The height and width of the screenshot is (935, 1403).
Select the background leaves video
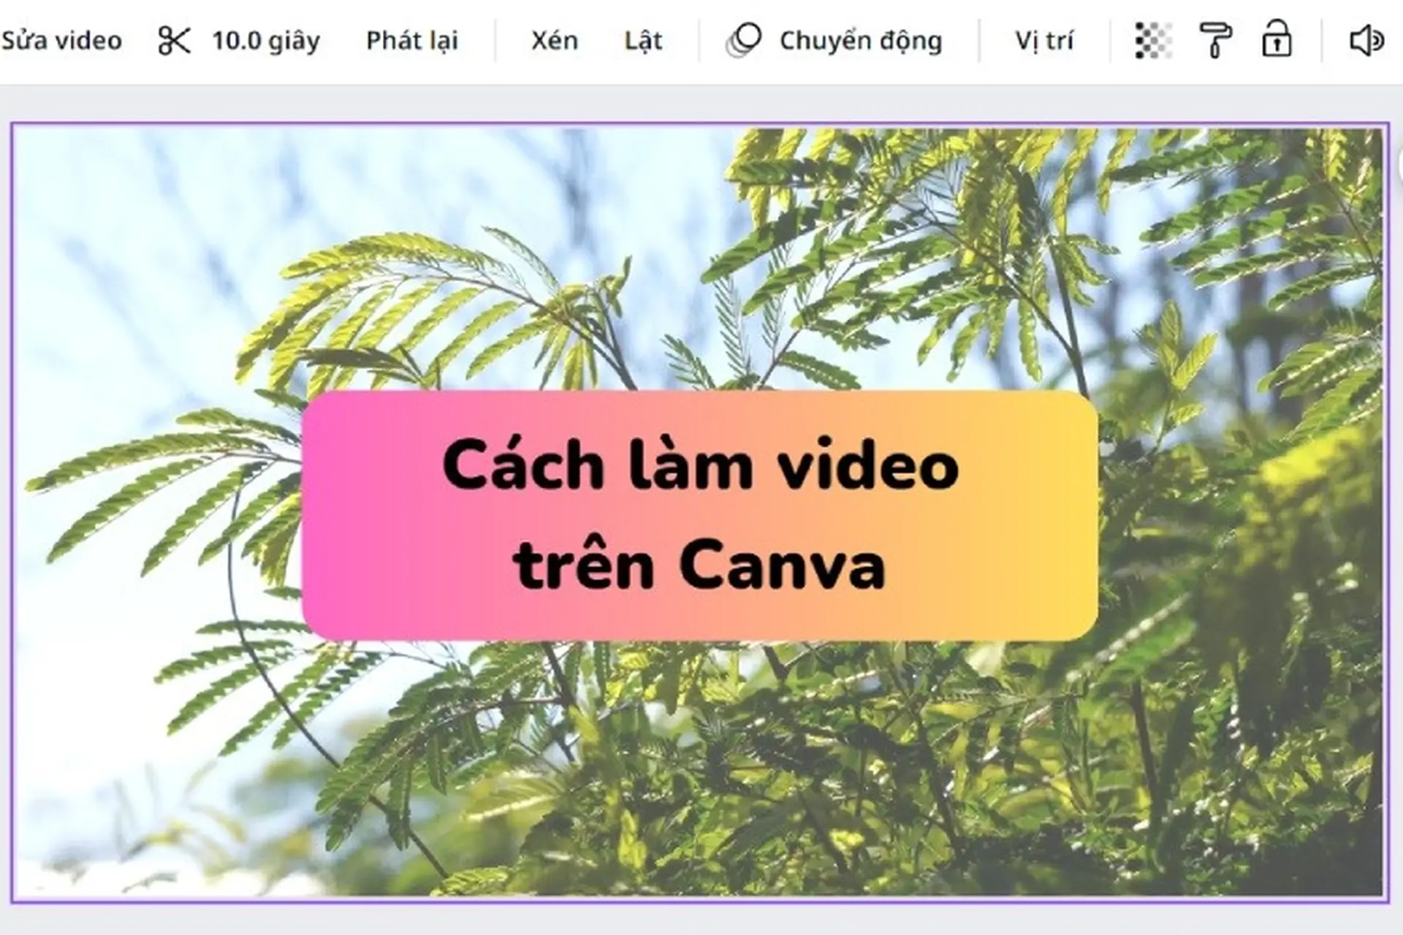[699, 767]
